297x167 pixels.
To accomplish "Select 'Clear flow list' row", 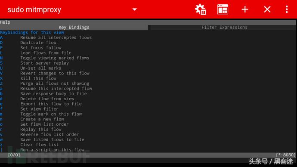I will [29, 145].
